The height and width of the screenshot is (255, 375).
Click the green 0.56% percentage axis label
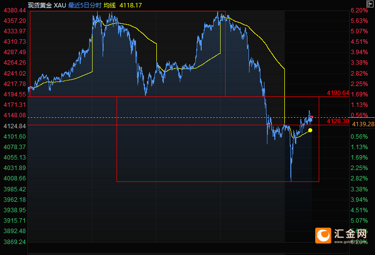359,137
